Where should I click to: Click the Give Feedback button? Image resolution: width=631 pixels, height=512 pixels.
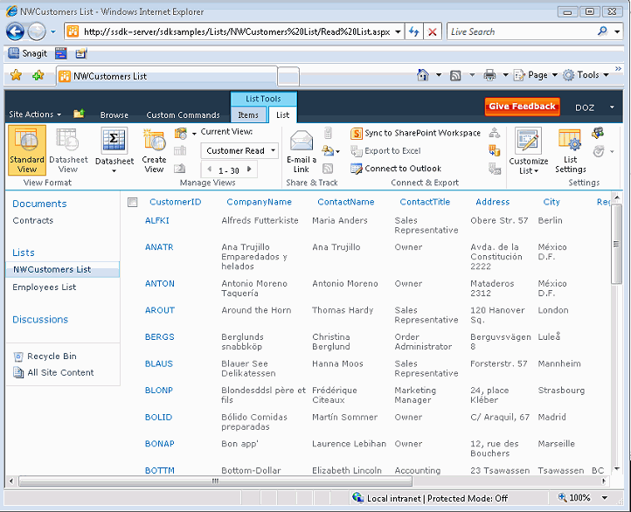click(x=522, y=107)
